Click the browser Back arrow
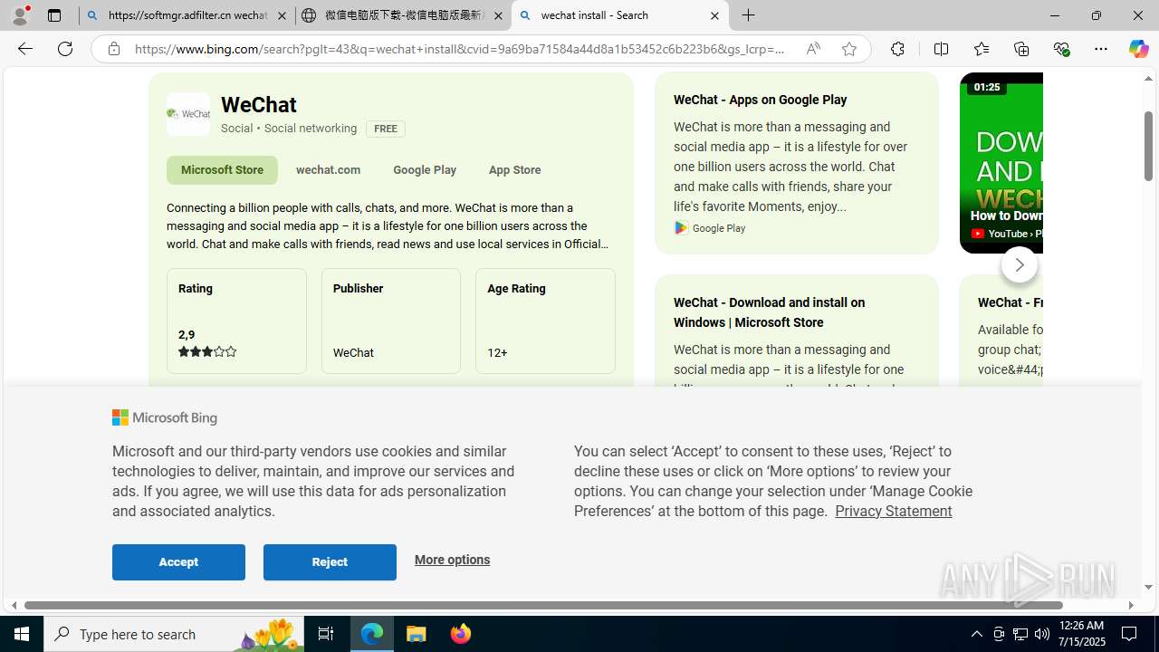The height and width of the screenshot is (652, 1159). (24, 49)
